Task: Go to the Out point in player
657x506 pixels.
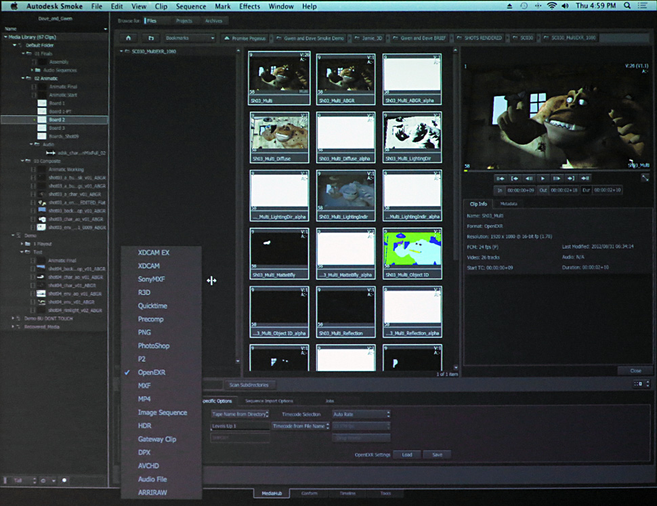Action: [571, 178]
